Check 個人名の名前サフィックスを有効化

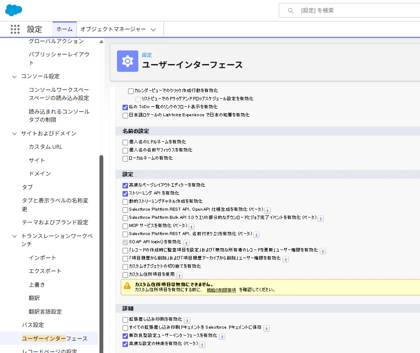[125, 150]
